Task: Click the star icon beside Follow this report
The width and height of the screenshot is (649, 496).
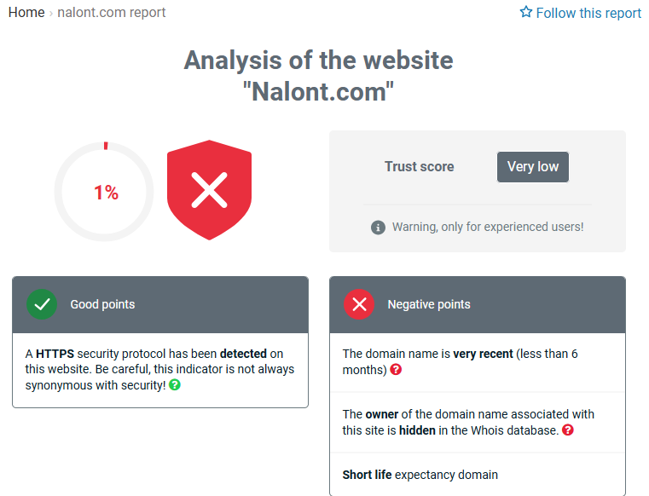Action: point(525,12)
